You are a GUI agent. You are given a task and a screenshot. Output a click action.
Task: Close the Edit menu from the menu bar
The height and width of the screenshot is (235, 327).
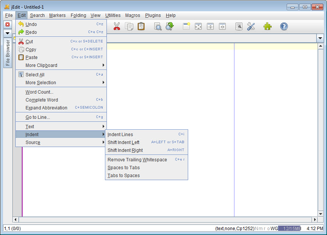21,15
